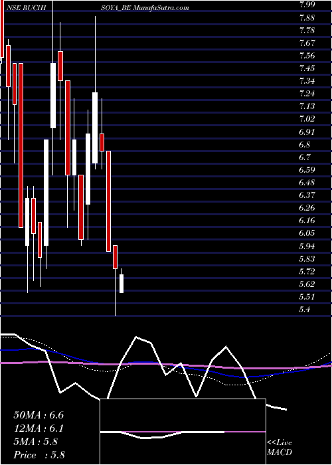
Task: Click the 6.26 price axis label
Action: [x=307, y=207]
